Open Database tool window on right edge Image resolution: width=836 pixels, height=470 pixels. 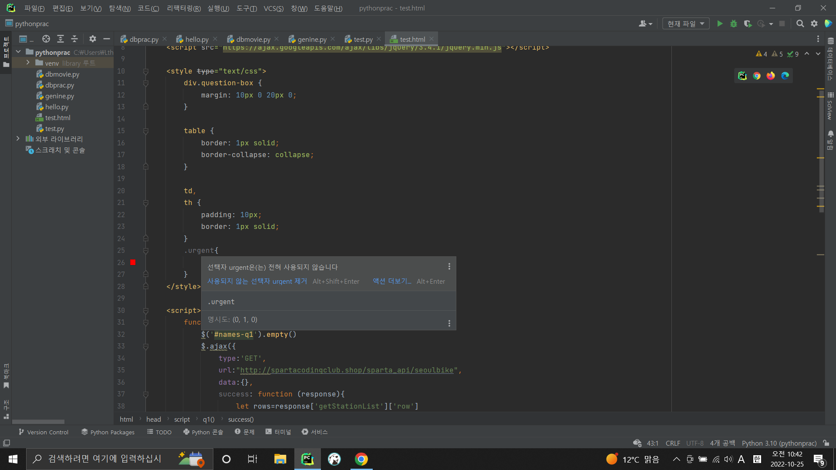click(x=830, y=59)
